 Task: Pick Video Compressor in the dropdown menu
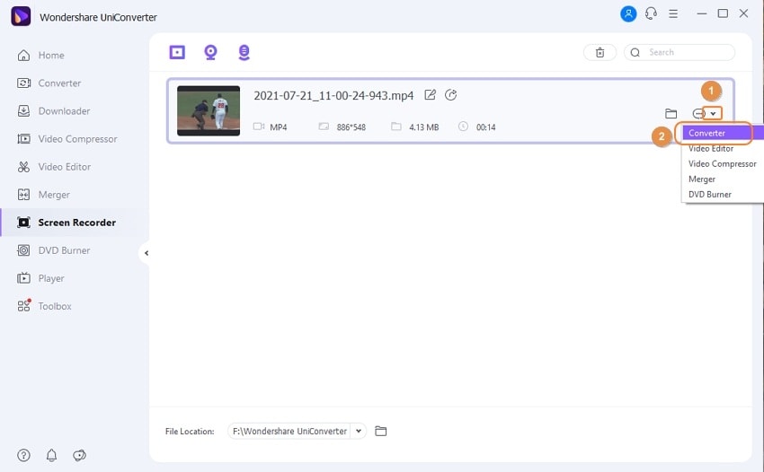[x=722, y=164]
